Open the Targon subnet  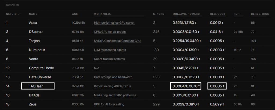pyautogui.click(x=35, y=41)
